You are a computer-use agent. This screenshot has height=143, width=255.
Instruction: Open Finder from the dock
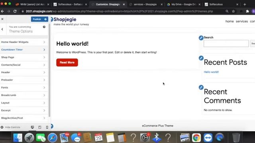[x=18, y=138]
